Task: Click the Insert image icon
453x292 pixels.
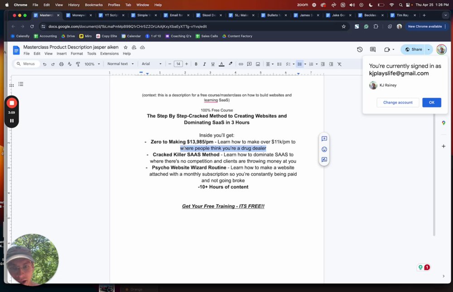Action: point(258,64)
